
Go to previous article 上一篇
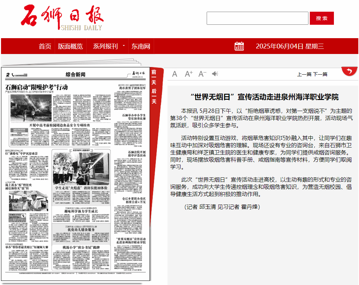click(x=304, y=74)
